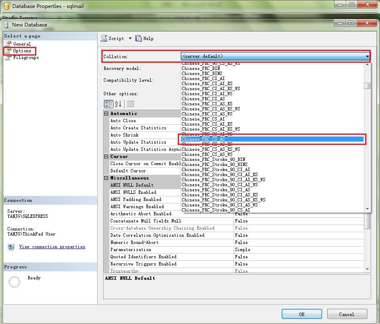
Task: Select Chinese_PRC_Stroke_90_CI_AS collation
Action: [216, 190]
